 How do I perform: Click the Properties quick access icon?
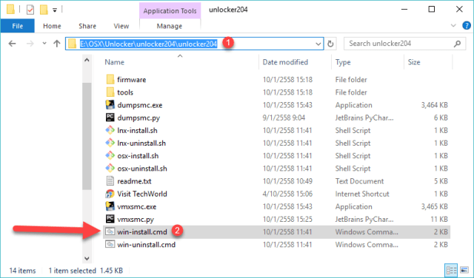(30, 10)
